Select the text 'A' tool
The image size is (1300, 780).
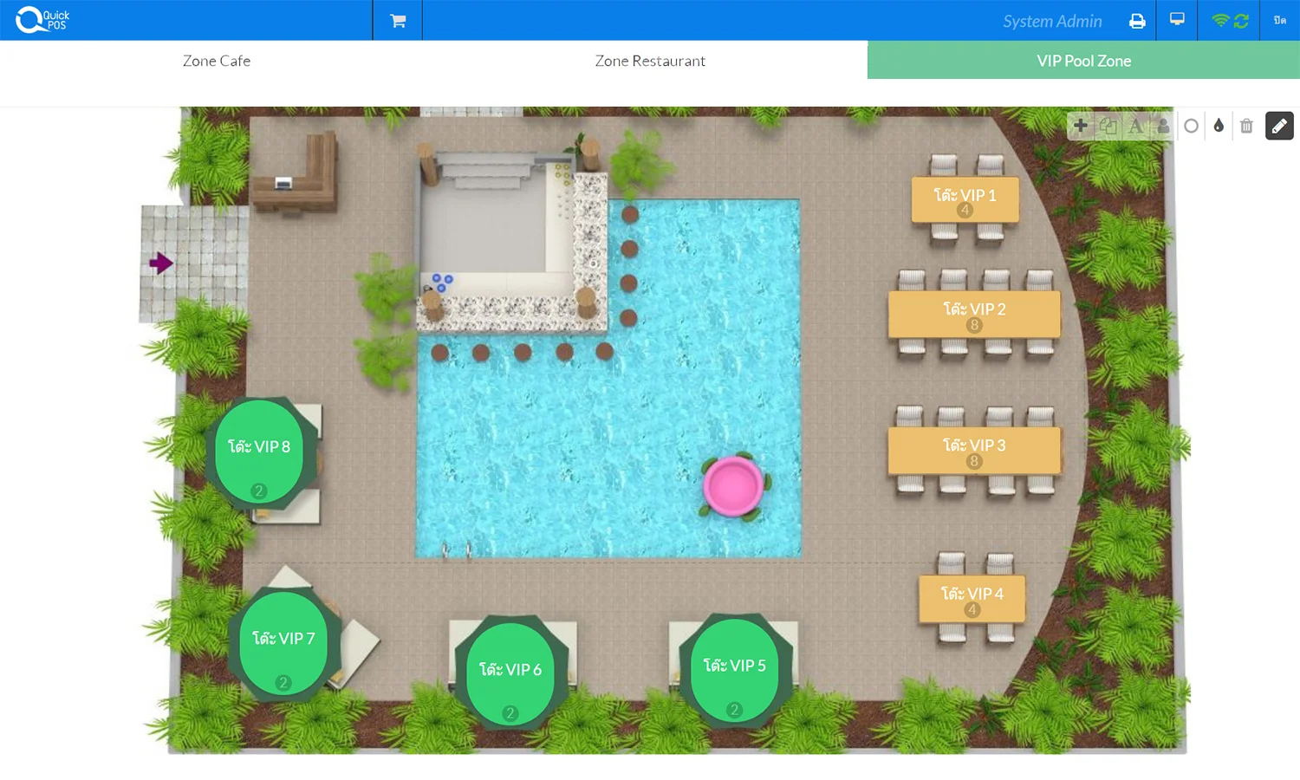tap(1135, 126)
